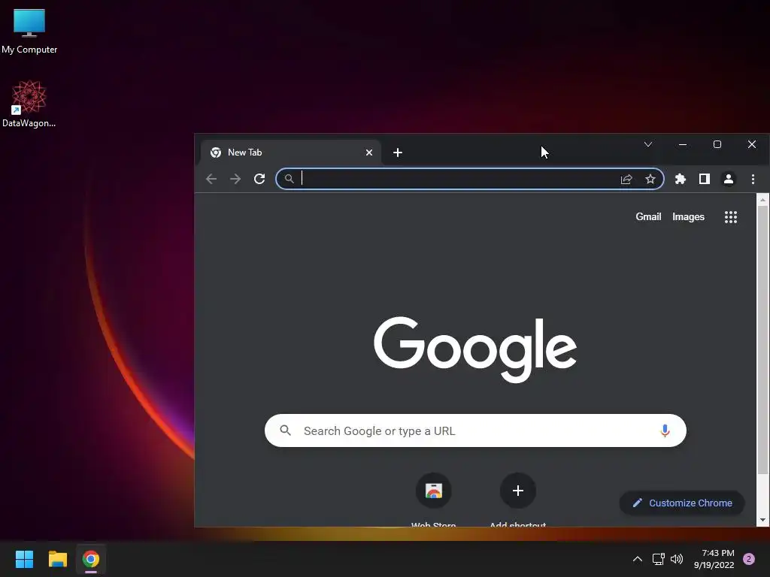Click the volume speaker icon in tray
This screenshot has width=770, height=577.
point(677,559)
